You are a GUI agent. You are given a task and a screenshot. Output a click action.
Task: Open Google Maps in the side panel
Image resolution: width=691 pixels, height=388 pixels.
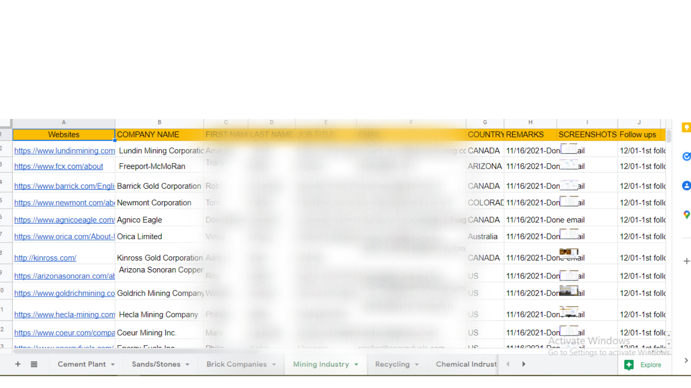click(686, 215)
